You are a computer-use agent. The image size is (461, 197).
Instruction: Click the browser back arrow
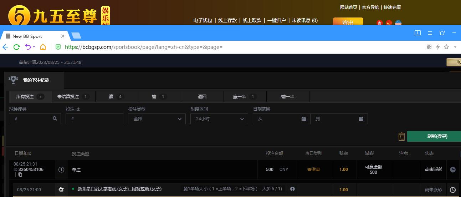[x=5, y=47]
